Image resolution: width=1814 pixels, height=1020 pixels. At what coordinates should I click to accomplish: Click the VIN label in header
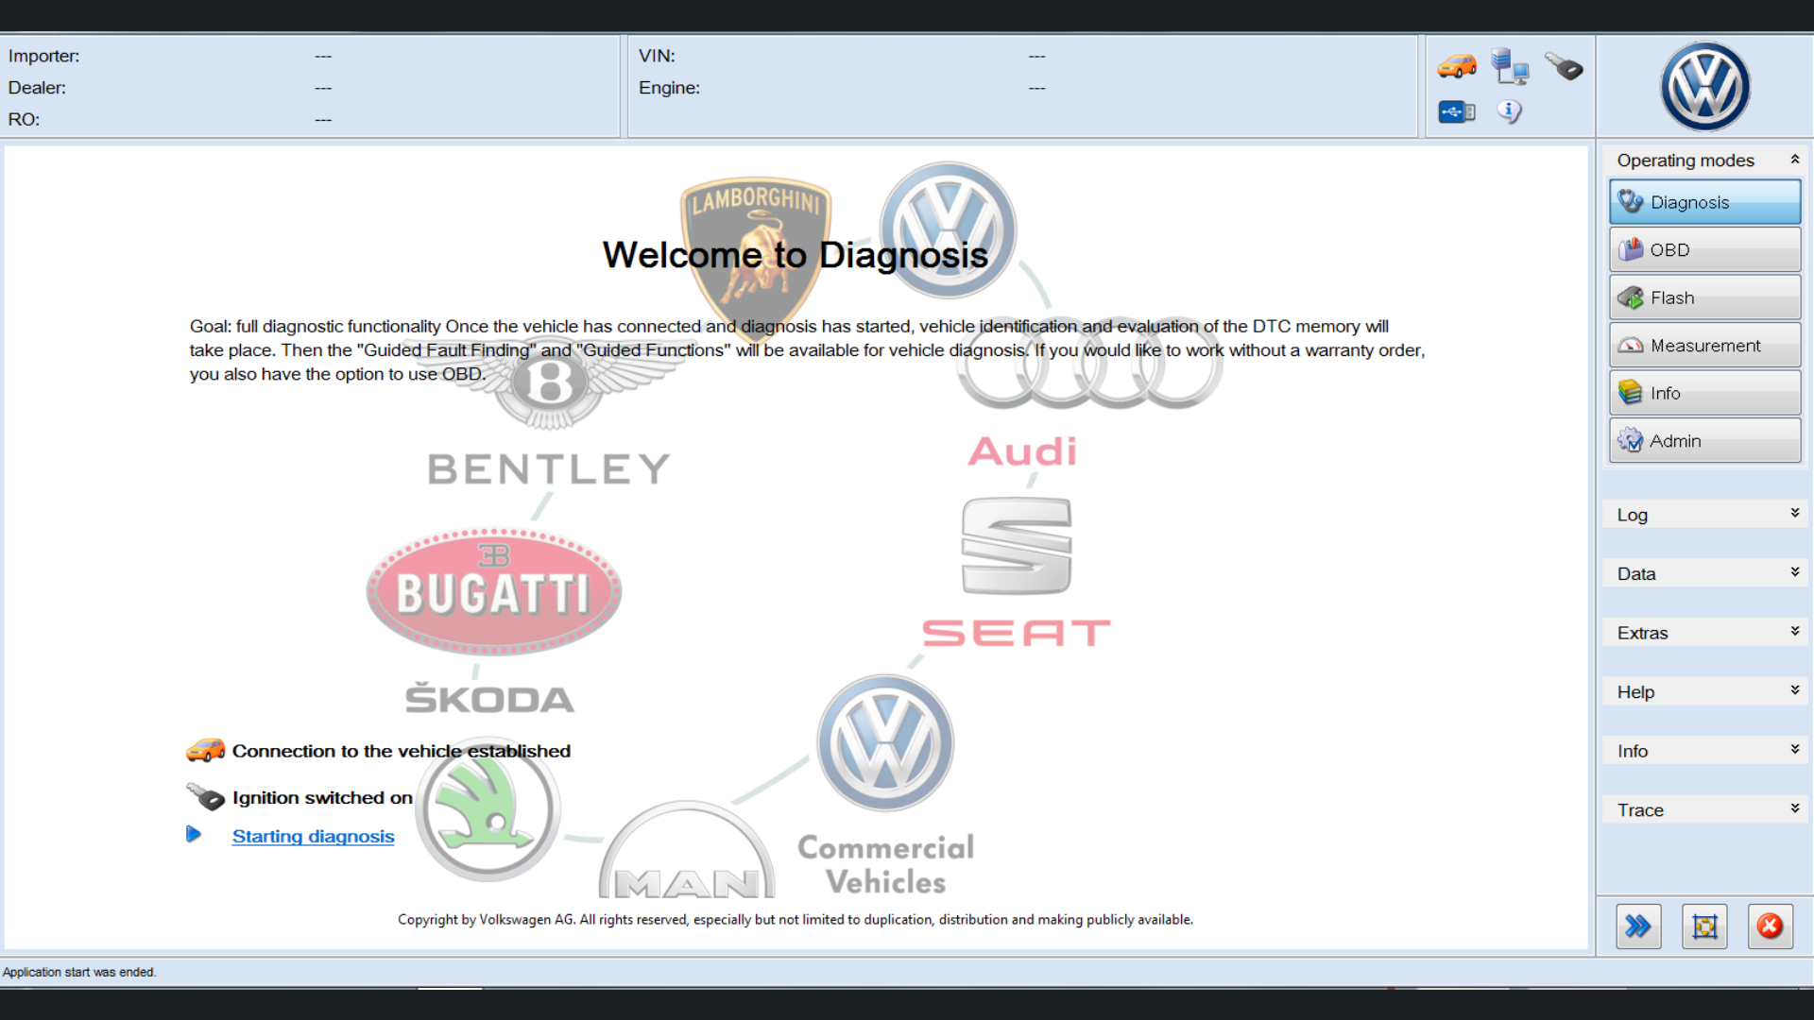tap(657, 56)
